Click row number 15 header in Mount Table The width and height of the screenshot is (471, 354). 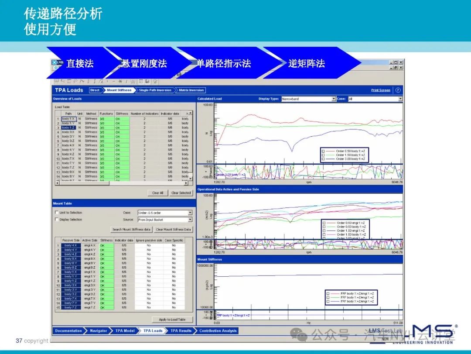[x=58, y=307]
